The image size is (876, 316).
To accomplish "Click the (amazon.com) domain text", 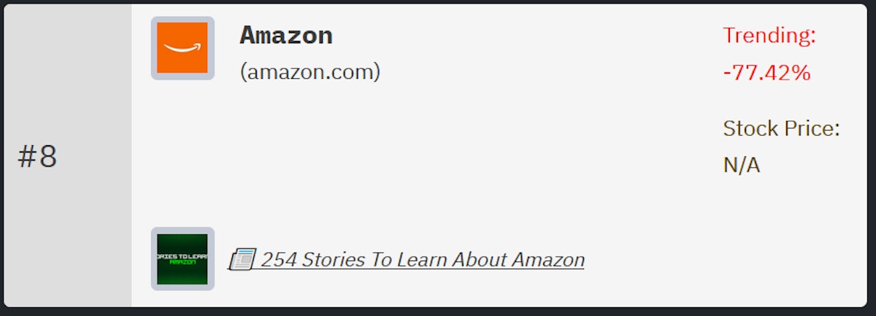I will coord(310,72).
